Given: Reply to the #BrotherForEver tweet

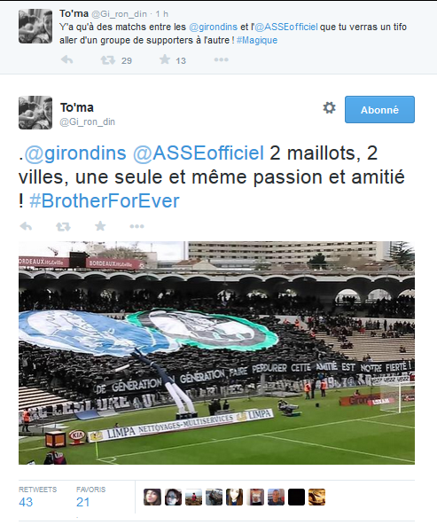Looking at the screenshot, I should pyautogui.click(x=26, y=227).
